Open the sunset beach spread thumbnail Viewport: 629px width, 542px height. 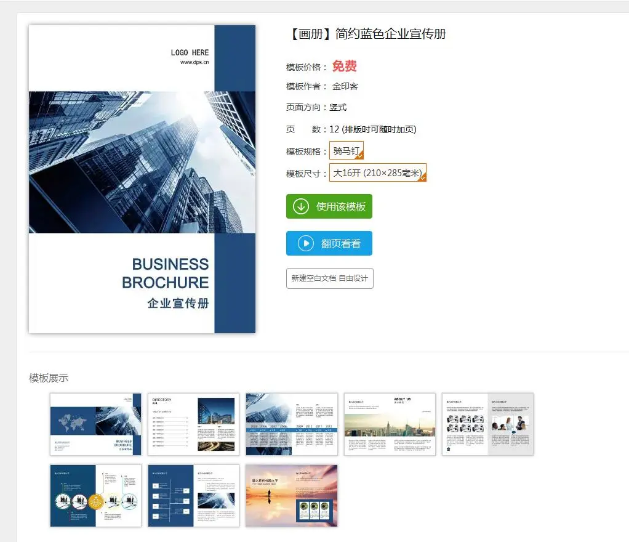292,495
